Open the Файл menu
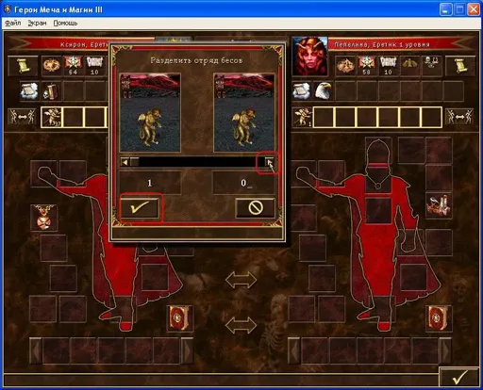The image size is (483, 390). click(13, 23)
